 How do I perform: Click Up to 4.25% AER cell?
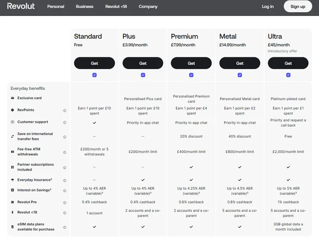coord(191,191)
